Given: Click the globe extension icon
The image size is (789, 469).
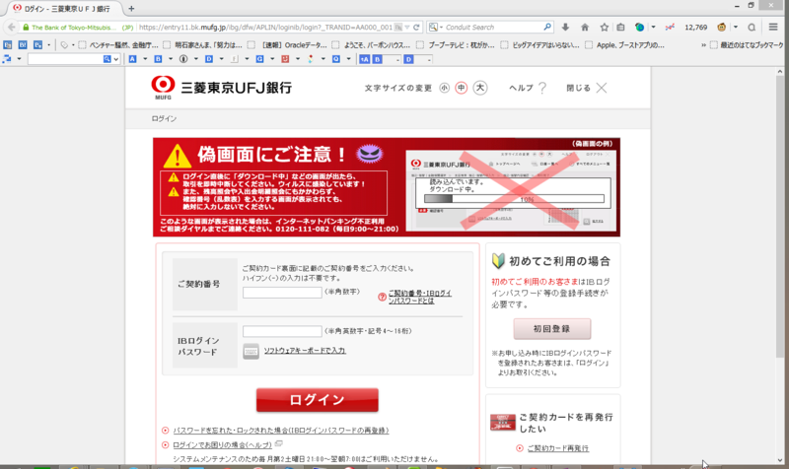Looking at the screenshot, I should point(639,28).
